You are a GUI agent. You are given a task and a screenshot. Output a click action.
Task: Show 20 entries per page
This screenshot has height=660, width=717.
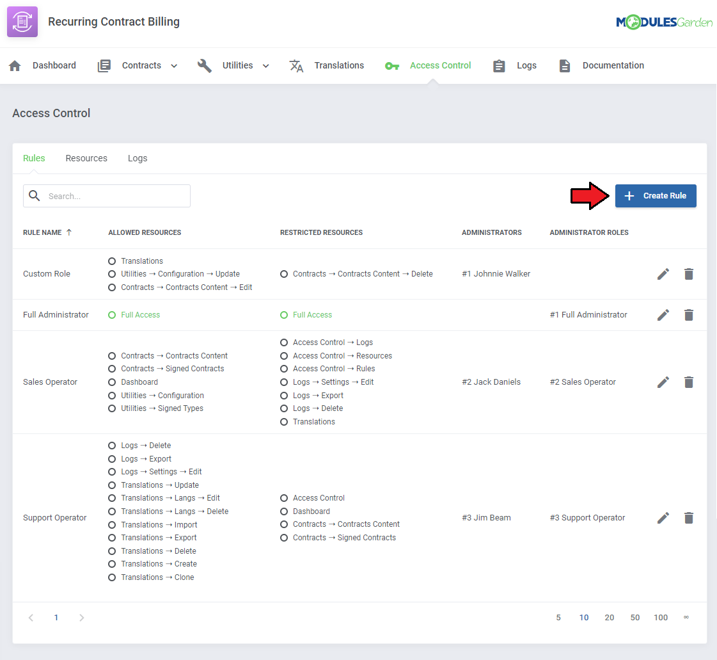click(x=609, y=618)
